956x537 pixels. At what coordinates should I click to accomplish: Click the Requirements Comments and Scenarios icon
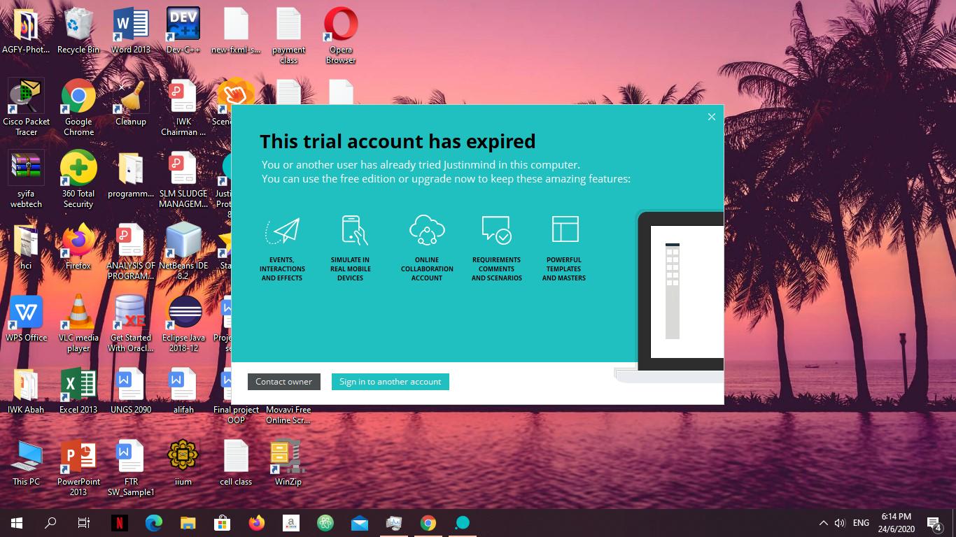[x=496, y=230]
